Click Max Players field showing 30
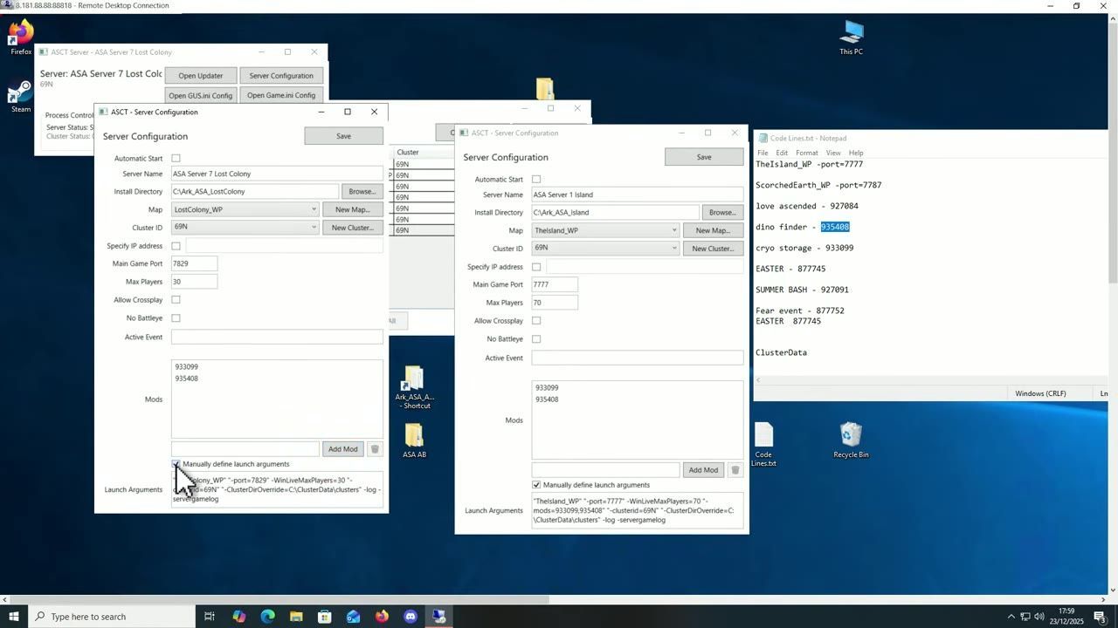Screen dimensions: 1118x628 coord(194,282)
